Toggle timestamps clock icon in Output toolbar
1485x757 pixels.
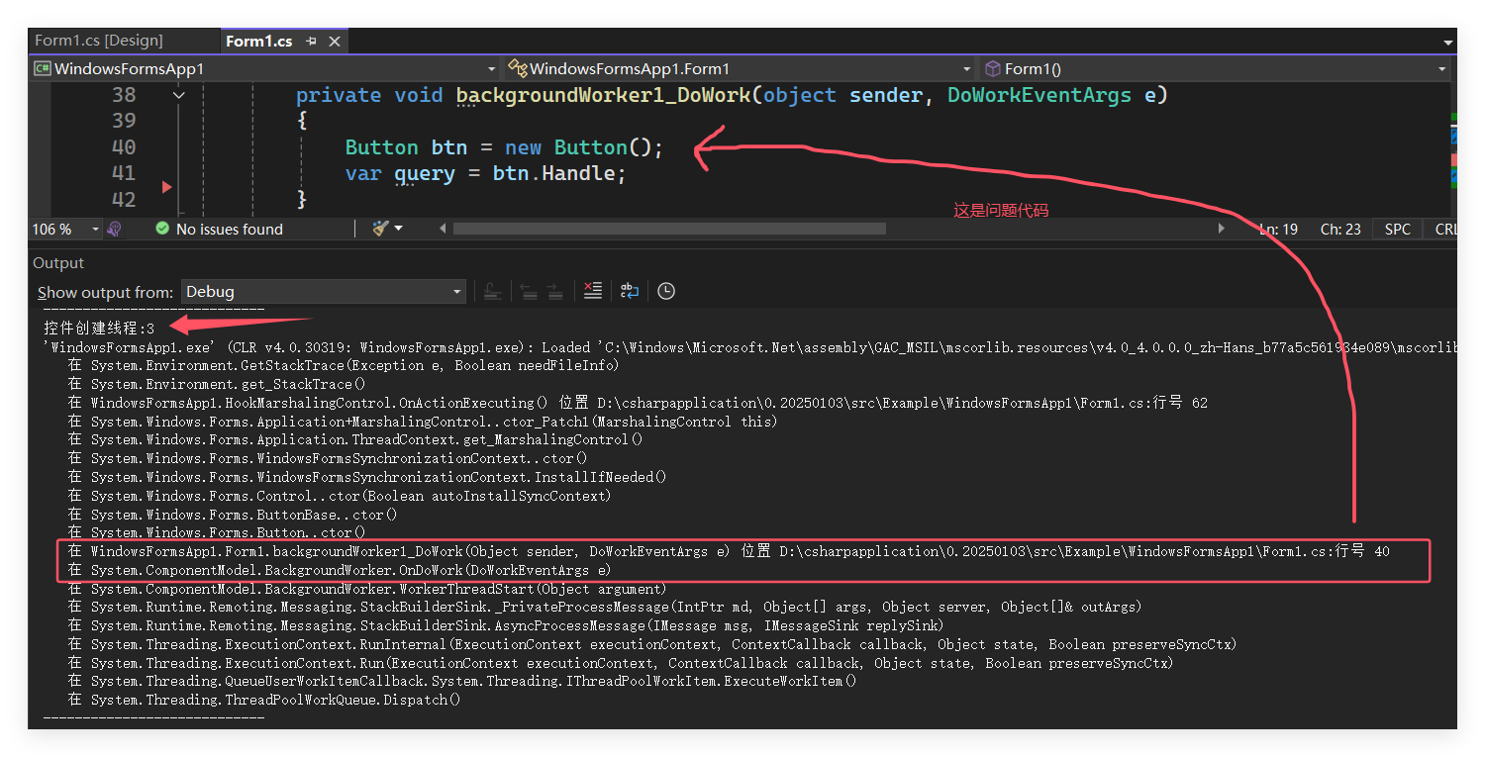666,291
